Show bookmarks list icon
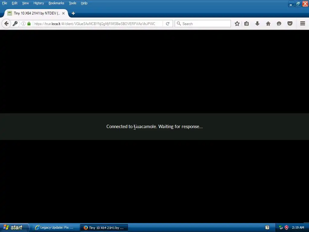Image resolution: width=309 pixels, height=232 pixels. 247,24
